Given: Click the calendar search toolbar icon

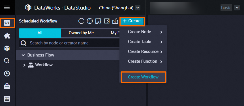Looking at the screenshot, I should tap(98, 21).
